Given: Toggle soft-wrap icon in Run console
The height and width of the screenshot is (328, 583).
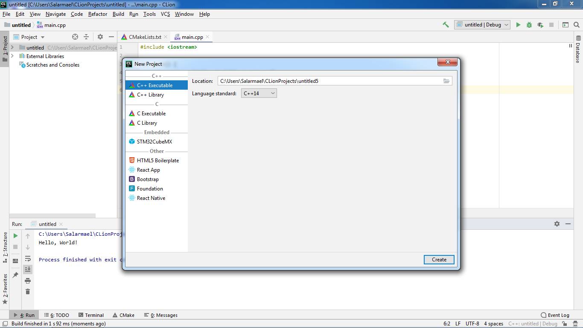Looking at the screenshot, I should (28, 258).
